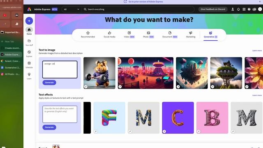
Task: Click the arrow icon on floating city image
Action: (x=178, y=87)
